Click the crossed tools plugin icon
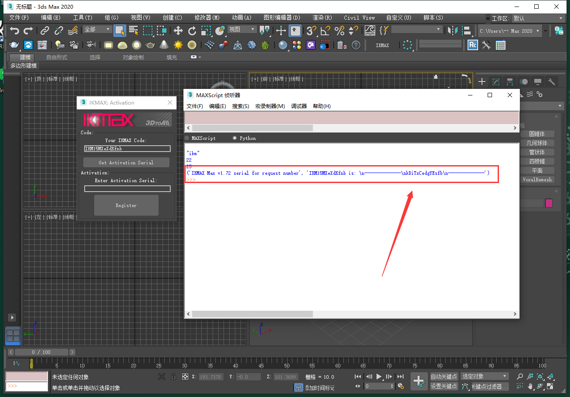Image resolution: width=570 pixels, height=397 pixels. tap(487, 45)
